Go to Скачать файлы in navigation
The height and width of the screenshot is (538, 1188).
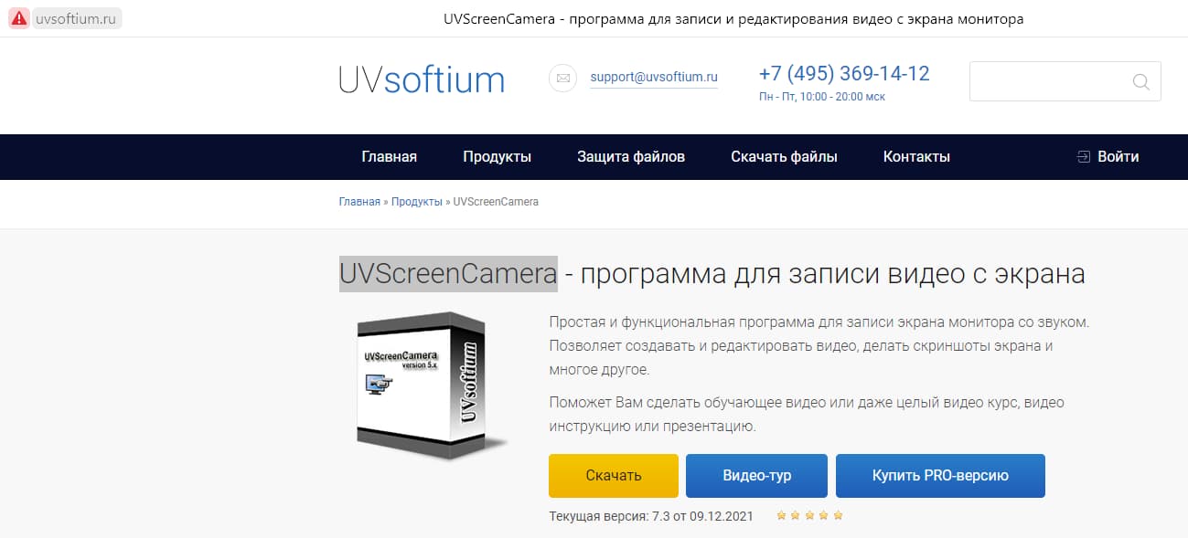tap(784, 157)
